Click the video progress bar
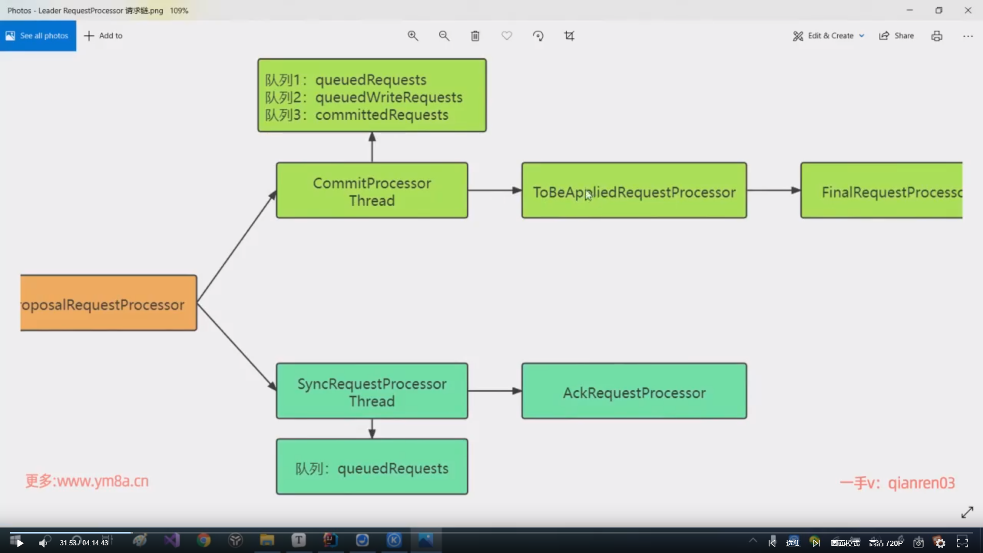Screen dimensions: 983x553 358,533
